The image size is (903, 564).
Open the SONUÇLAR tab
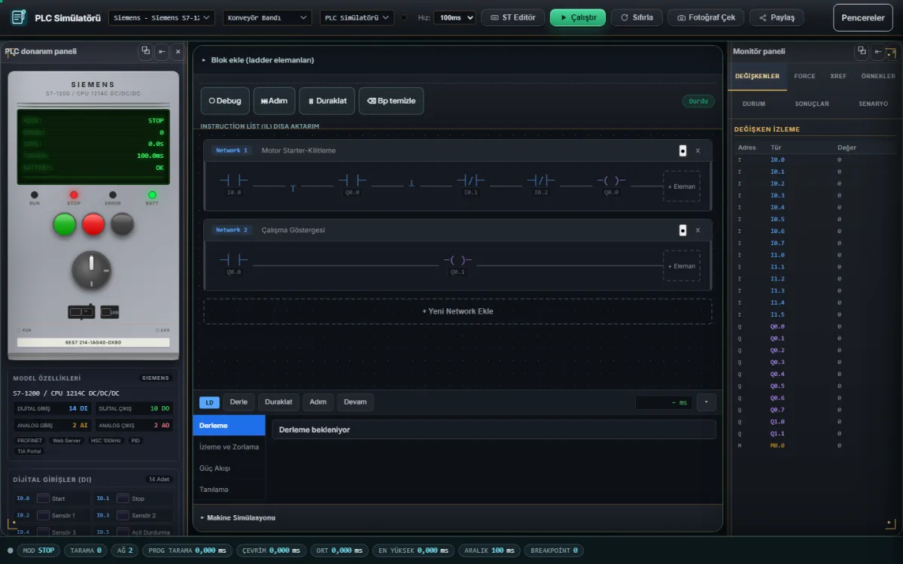pyautogui.click(x=812, y=104)
